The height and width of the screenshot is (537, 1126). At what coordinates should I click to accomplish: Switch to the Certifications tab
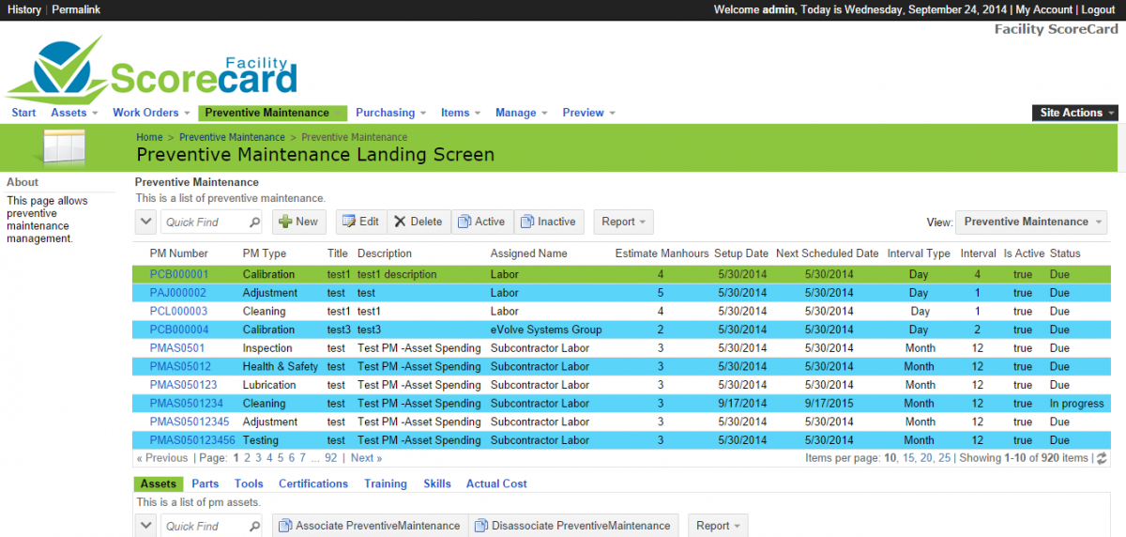313,484
